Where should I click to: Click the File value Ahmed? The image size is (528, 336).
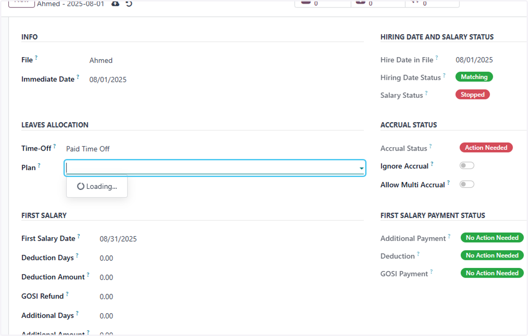click(101, 61)
